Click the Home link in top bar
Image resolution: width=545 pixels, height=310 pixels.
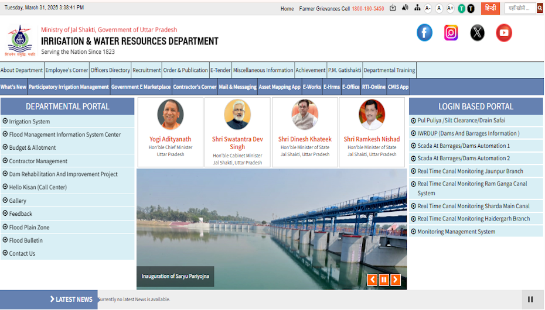(x=287, y=9)
